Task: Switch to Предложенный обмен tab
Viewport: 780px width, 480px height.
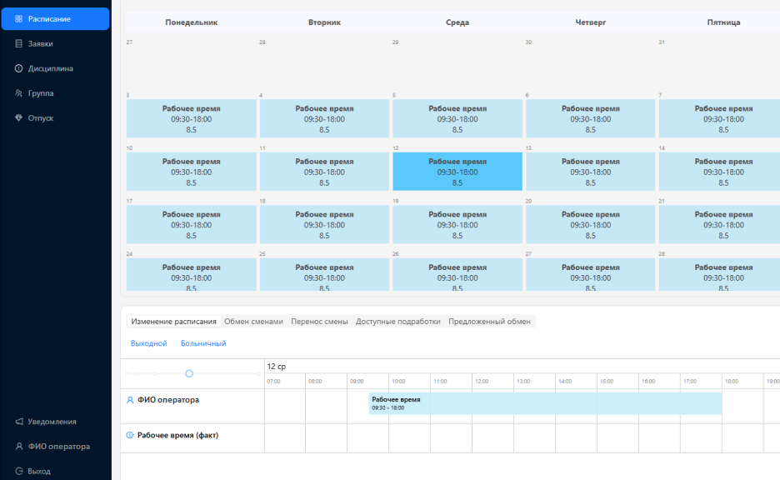Action: (489, 322)
